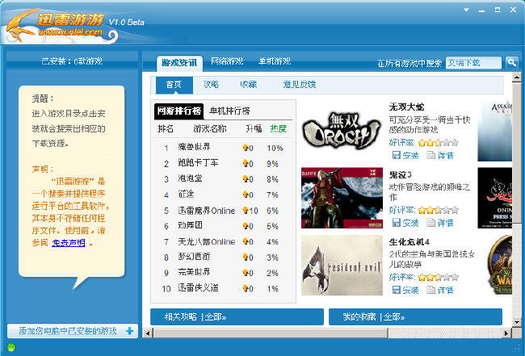
Task: Click the 升幅 column header
Action: [254, 129]
